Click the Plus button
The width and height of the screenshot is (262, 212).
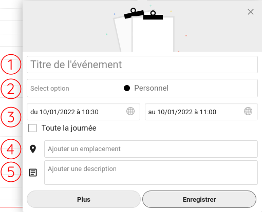coord(84,199)
